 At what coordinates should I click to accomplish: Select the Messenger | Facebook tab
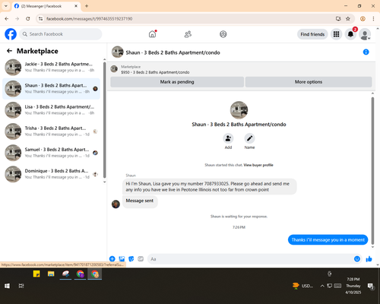coord(46,6)
